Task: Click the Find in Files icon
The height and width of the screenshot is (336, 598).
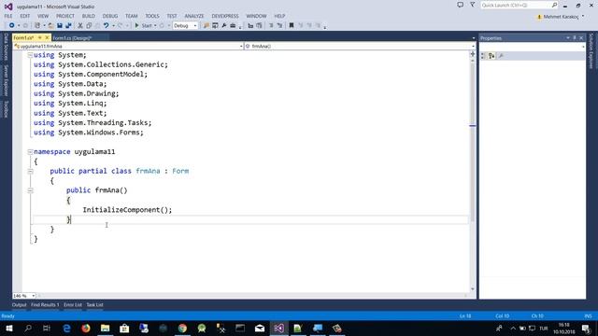Action: pyautogui.click(x=206, y=25)
